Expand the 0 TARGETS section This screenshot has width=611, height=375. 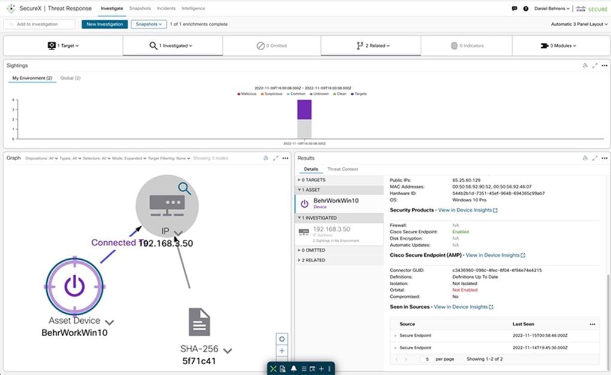tap(339, 180)
